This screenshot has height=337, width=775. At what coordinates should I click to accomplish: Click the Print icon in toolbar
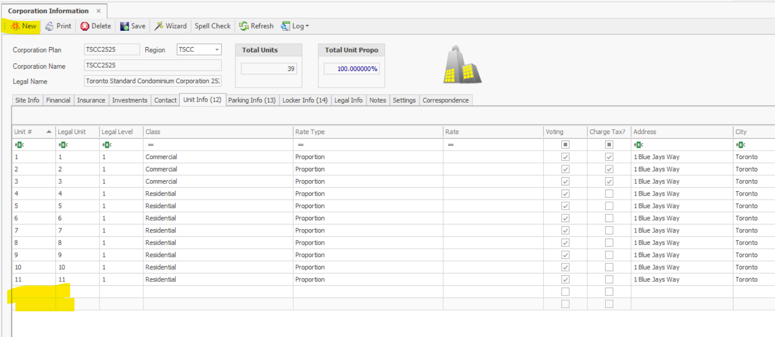pos(49,27)
